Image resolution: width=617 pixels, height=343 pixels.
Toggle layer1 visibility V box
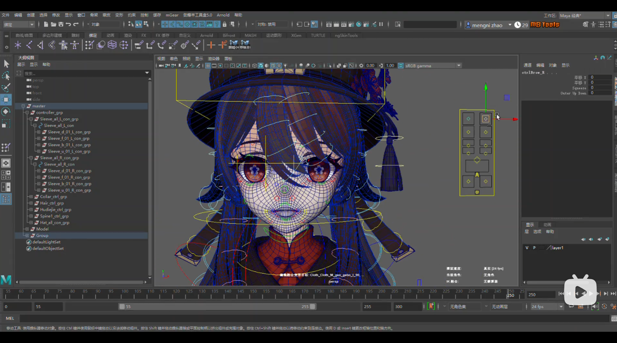(x=527, y=248)
